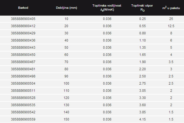Click thermal resistance value 3.30
The image size is (184, 123).
pos(142,98)
